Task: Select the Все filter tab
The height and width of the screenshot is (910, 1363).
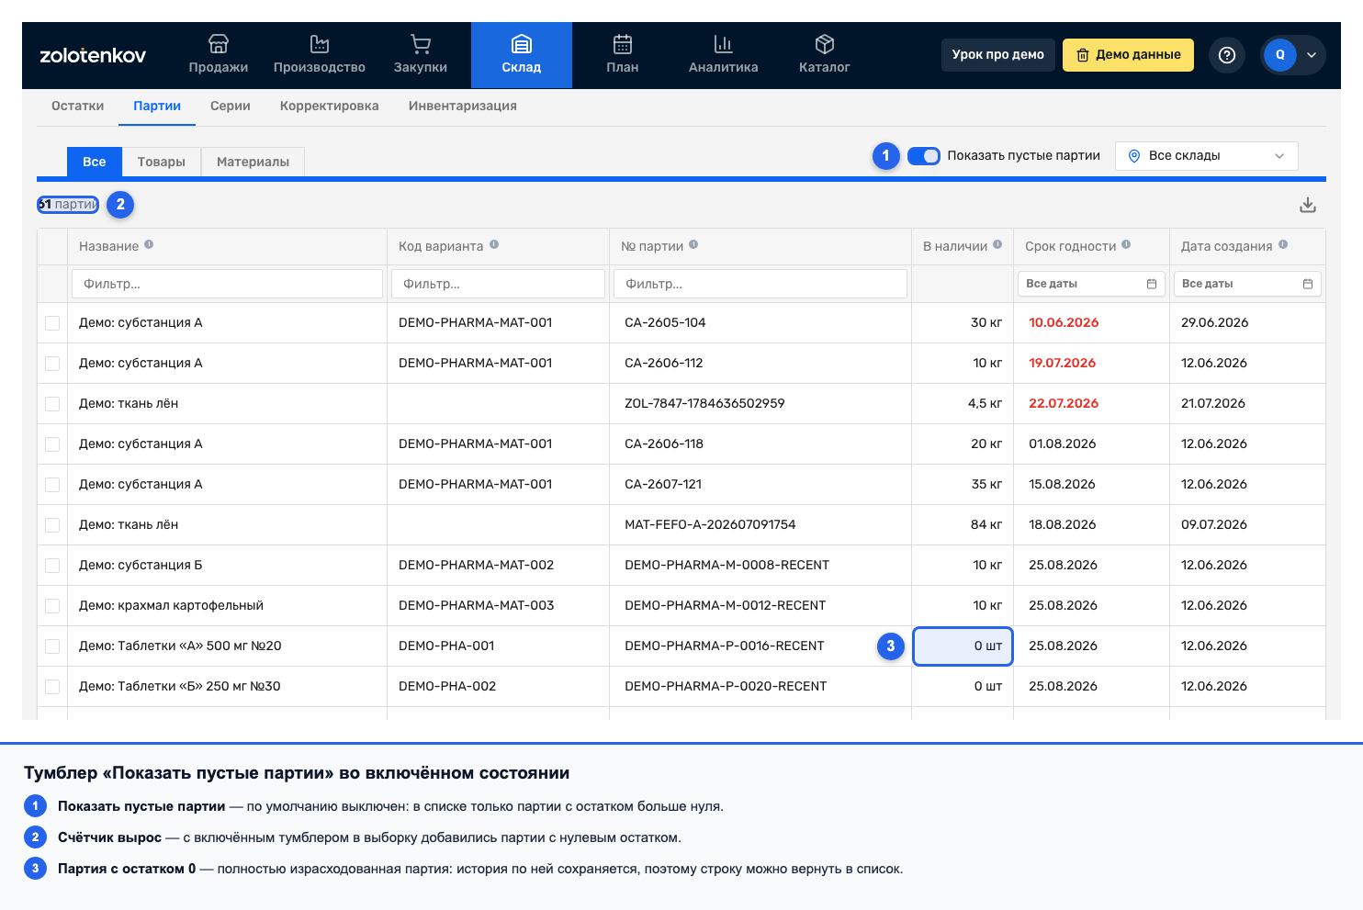Action: (x=95, y=162)
